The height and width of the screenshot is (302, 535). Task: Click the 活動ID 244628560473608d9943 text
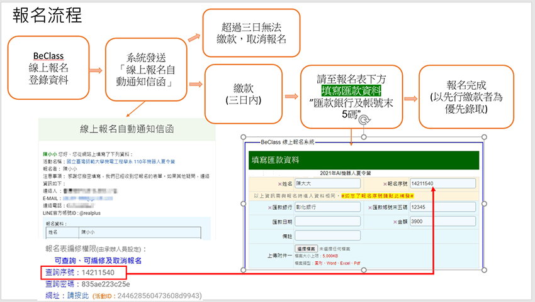click(x=147, y=296)
